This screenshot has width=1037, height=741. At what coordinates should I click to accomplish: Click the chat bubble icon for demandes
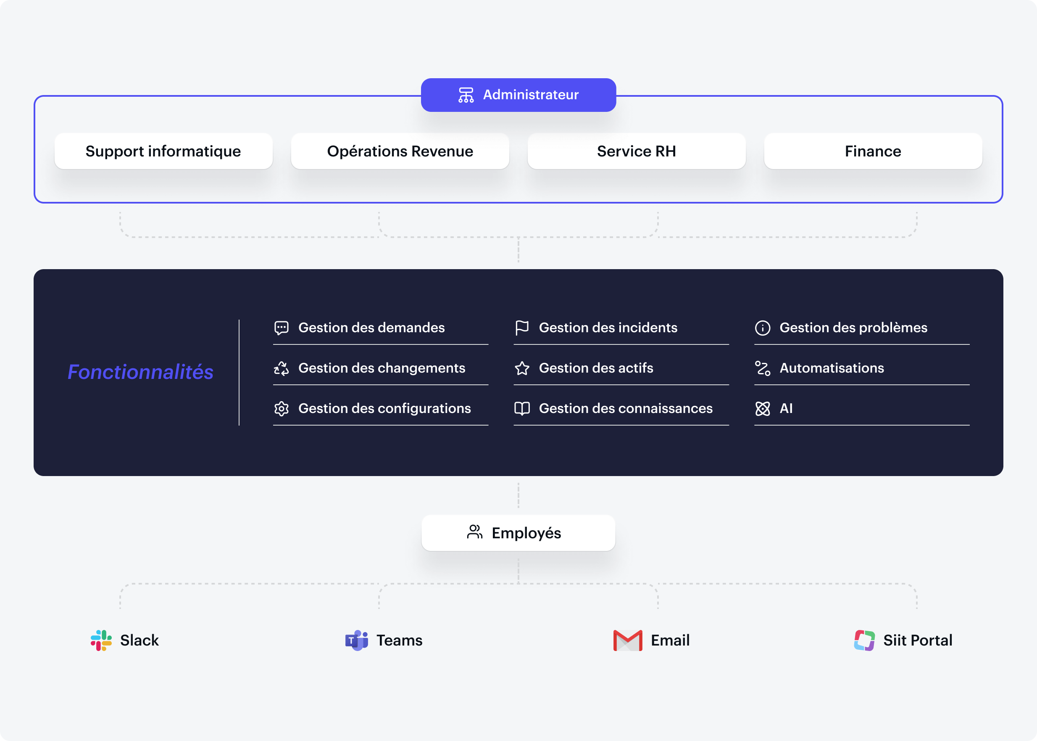point(281,328)
